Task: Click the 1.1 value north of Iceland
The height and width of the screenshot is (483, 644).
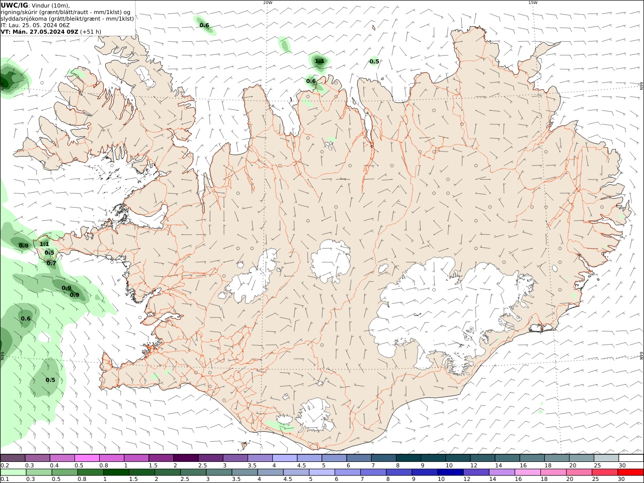Action: [x=319, y=61]
